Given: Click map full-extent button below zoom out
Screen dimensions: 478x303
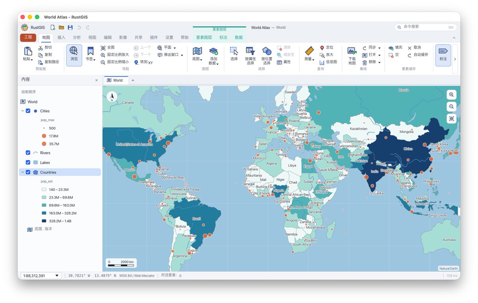Looking at the screenshot, I should 451,118.
